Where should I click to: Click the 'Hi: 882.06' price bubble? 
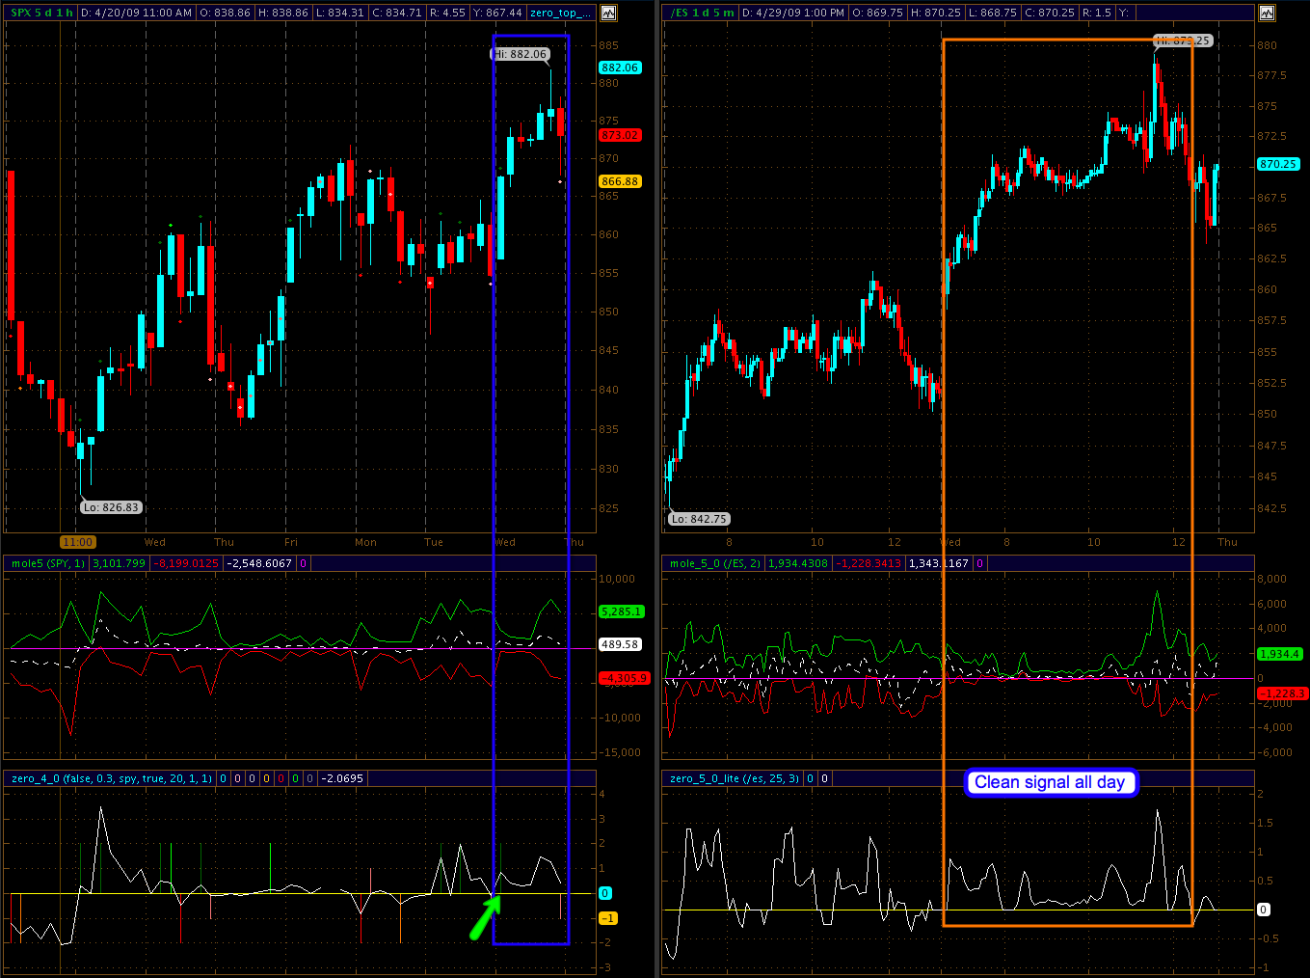pyautogui.click(x=521, y=54)
